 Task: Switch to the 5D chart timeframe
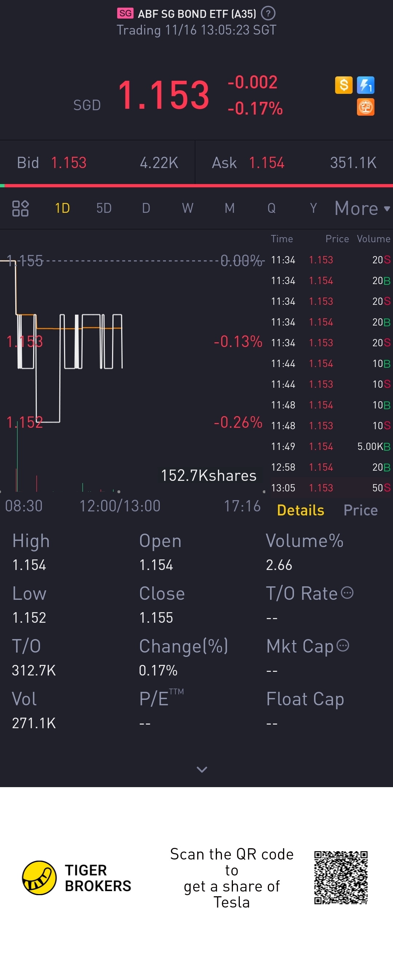[x=104, y=208]
